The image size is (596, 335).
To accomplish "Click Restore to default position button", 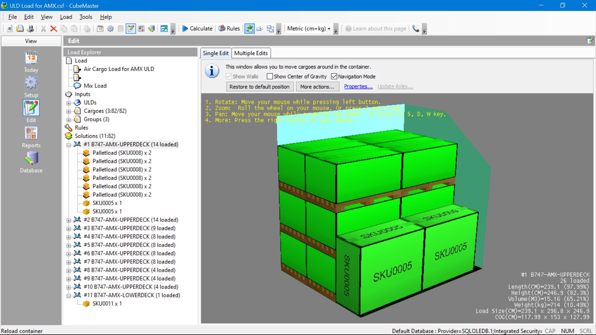I will click(x=259, y=87).
